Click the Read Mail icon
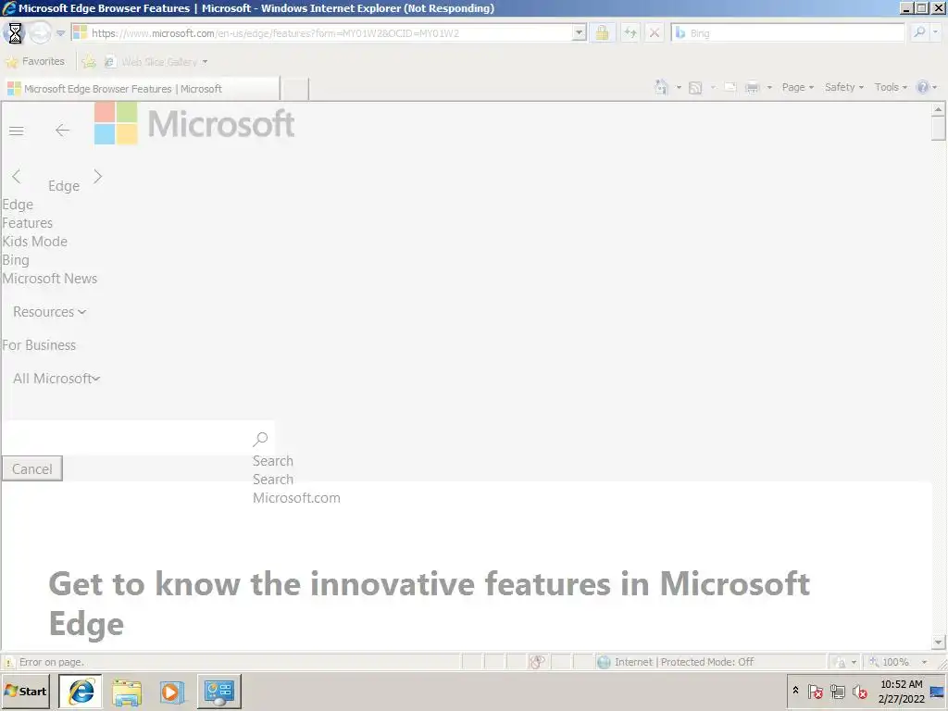This screenshot has height=711, width=948. coord(730,88)
